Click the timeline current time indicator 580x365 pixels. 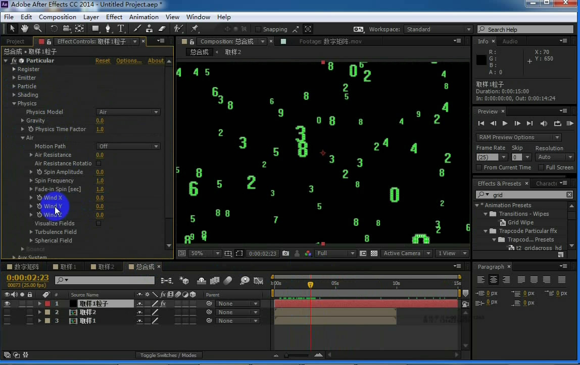click(310, 284)
